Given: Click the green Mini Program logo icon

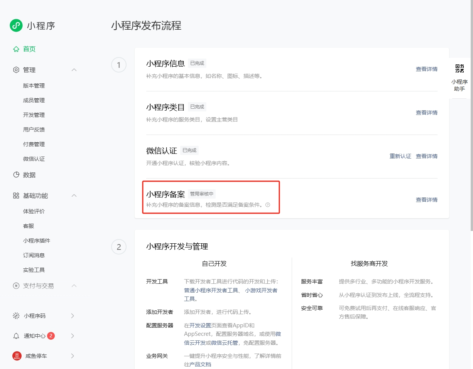Looking at the screenshot, I should [16, 25].
